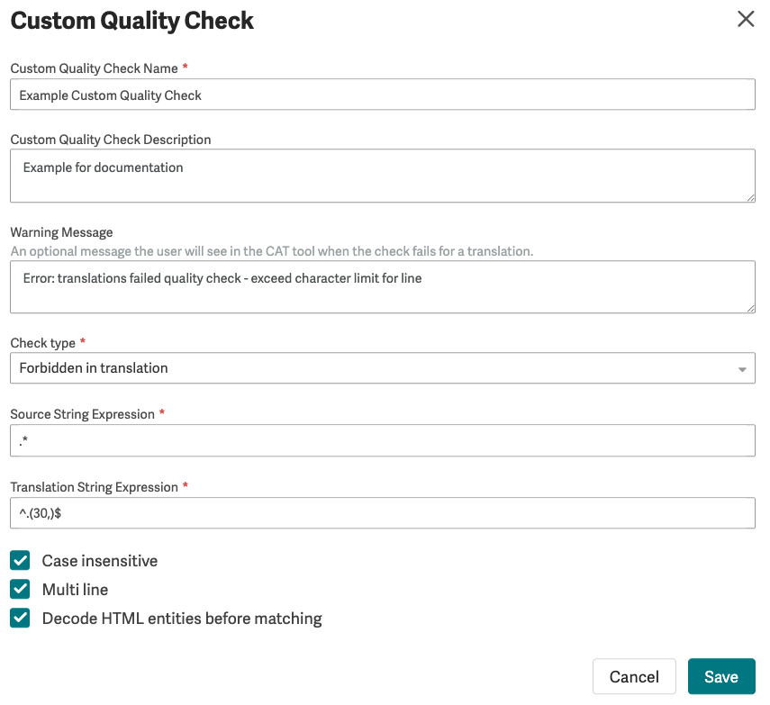The width and height of the screenshot is (770, 705).
Task: Close the Custom Quality Check dialog
Action: coord(746,19)
